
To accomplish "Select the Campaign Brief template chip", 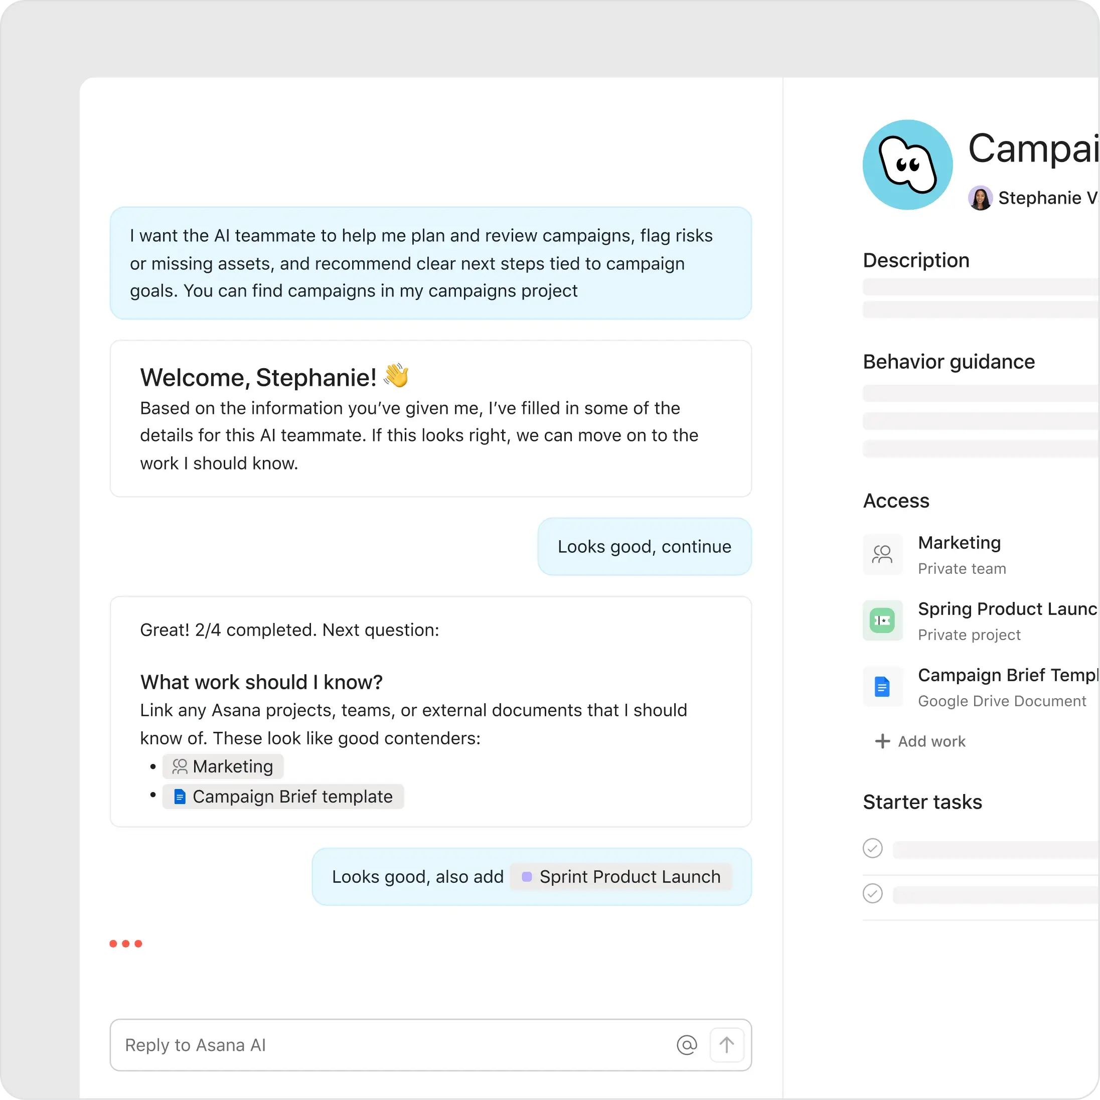I will (283, 797).
